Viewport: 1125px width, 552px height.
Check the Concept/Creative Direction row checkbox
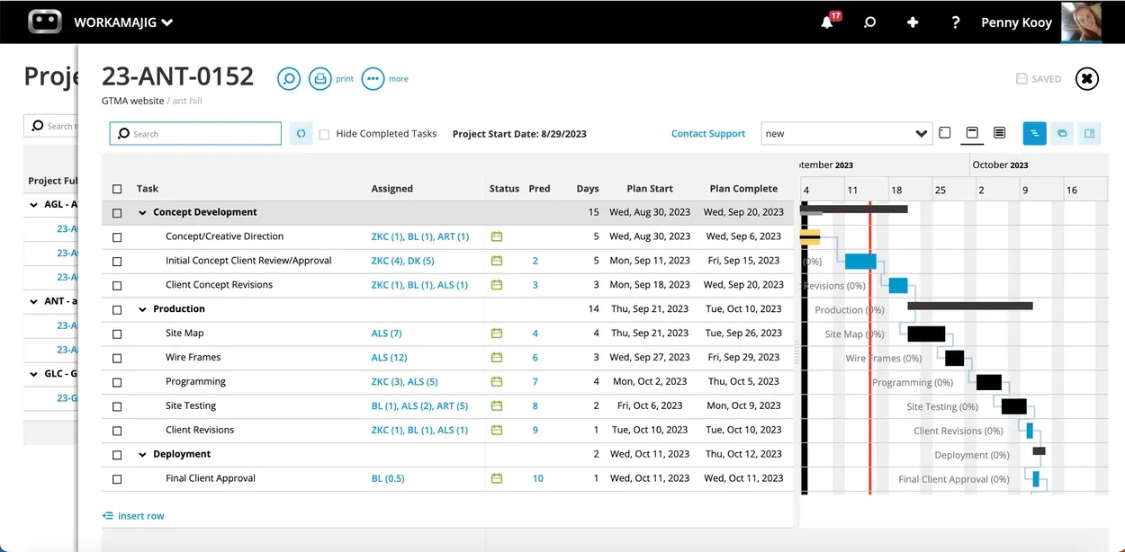[117, 237]
